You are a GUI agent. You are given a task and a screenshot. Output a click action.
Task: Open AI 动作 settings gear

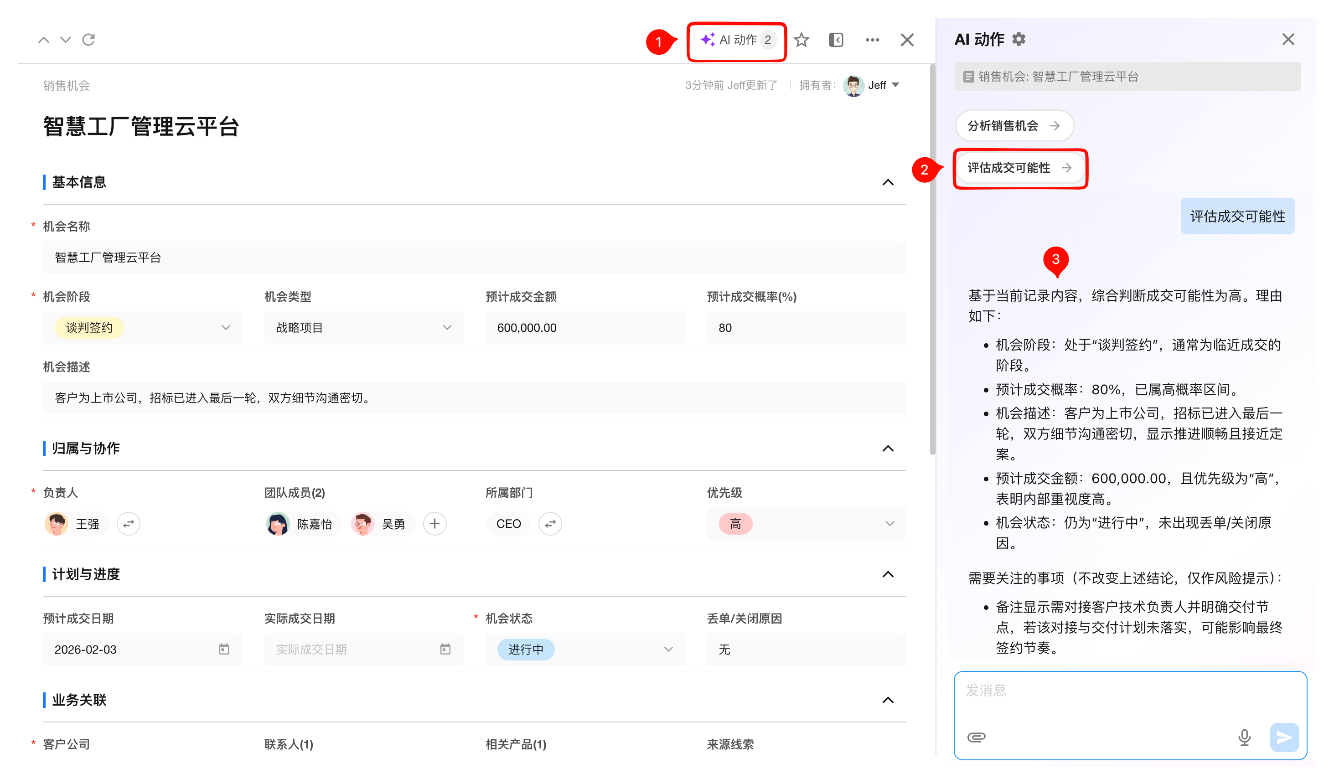click(x=1019, y=40)
